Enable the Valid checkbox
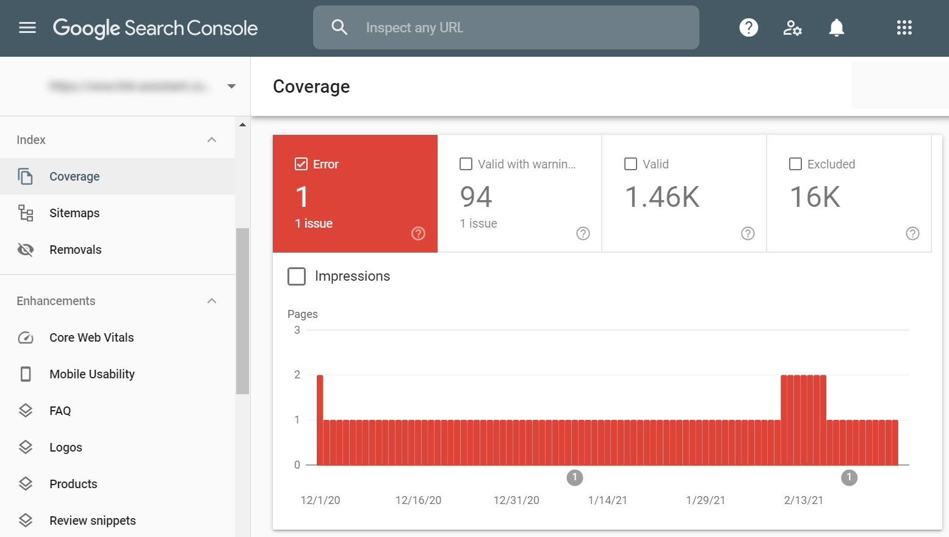The height and width of the screenshot is (537, 949). pos(630,164)
